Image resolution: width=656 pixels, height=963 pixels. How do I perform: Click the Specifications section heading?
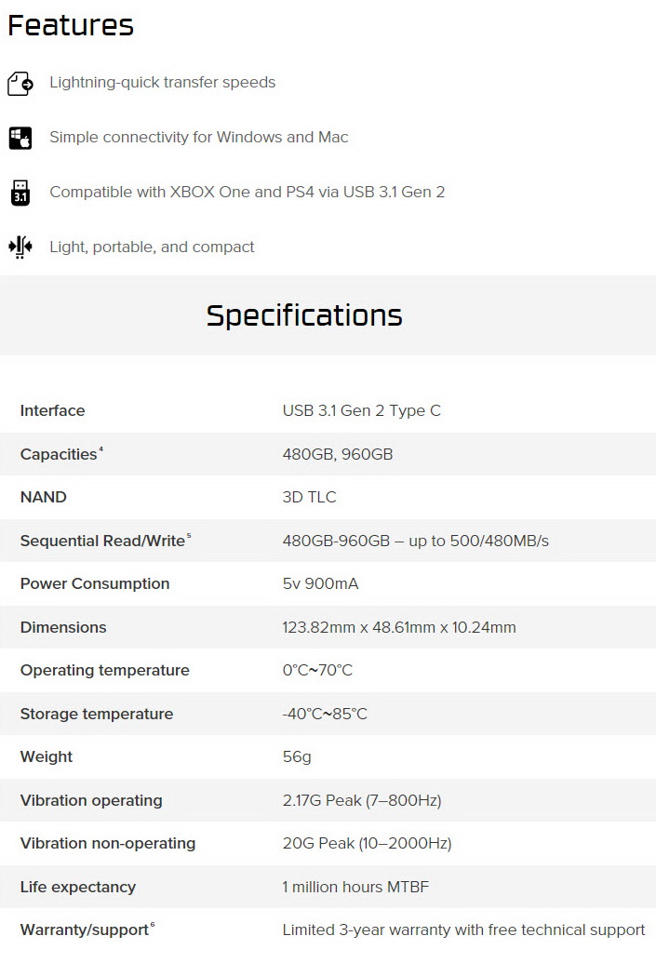pyautogui.click(x=304, y=315)
